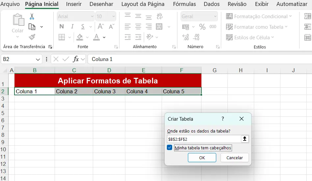This screenshot has width=312, height=181.
Task: Click the formula bar cancel X
Action: tap(56, 59)
